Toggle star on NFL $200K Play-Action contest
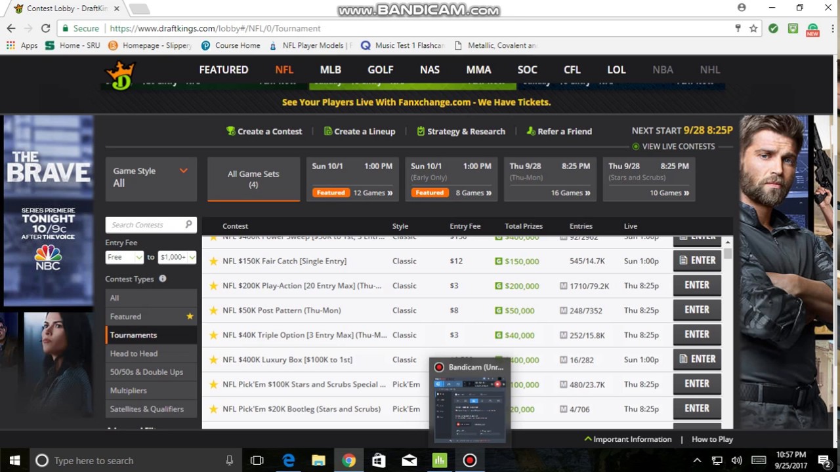This screenshot has width=840, height=472. pos(213,286)
